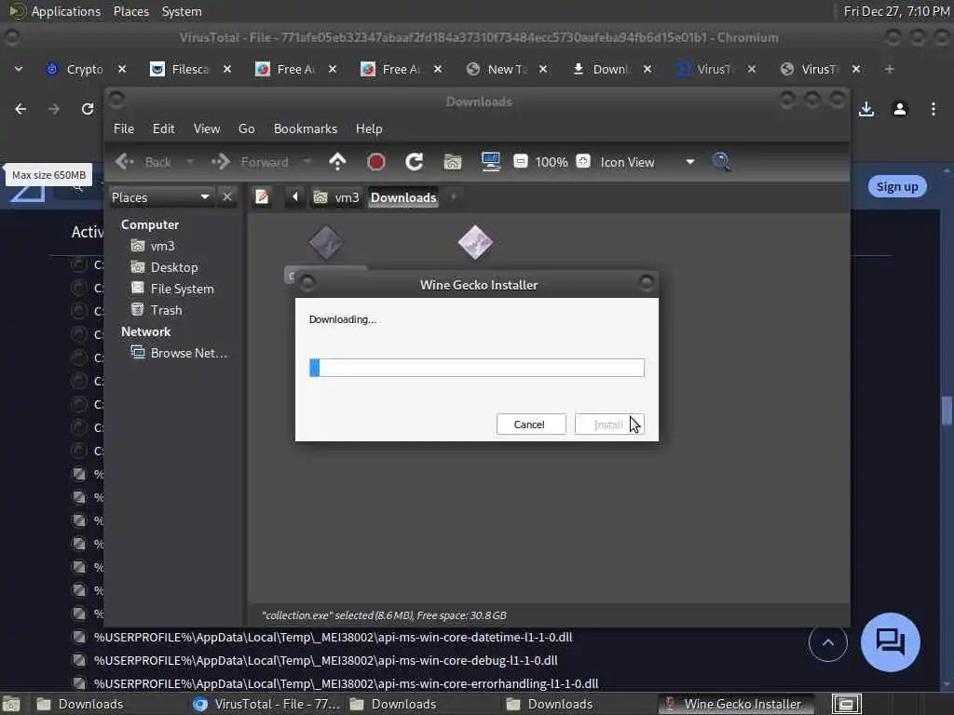Click the browser back arrow
The image size is (954, 715).
20,110
